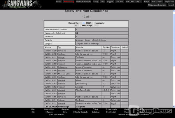Open the Impressum page
This screenshot has width=175, height=118.
(169, 2)
